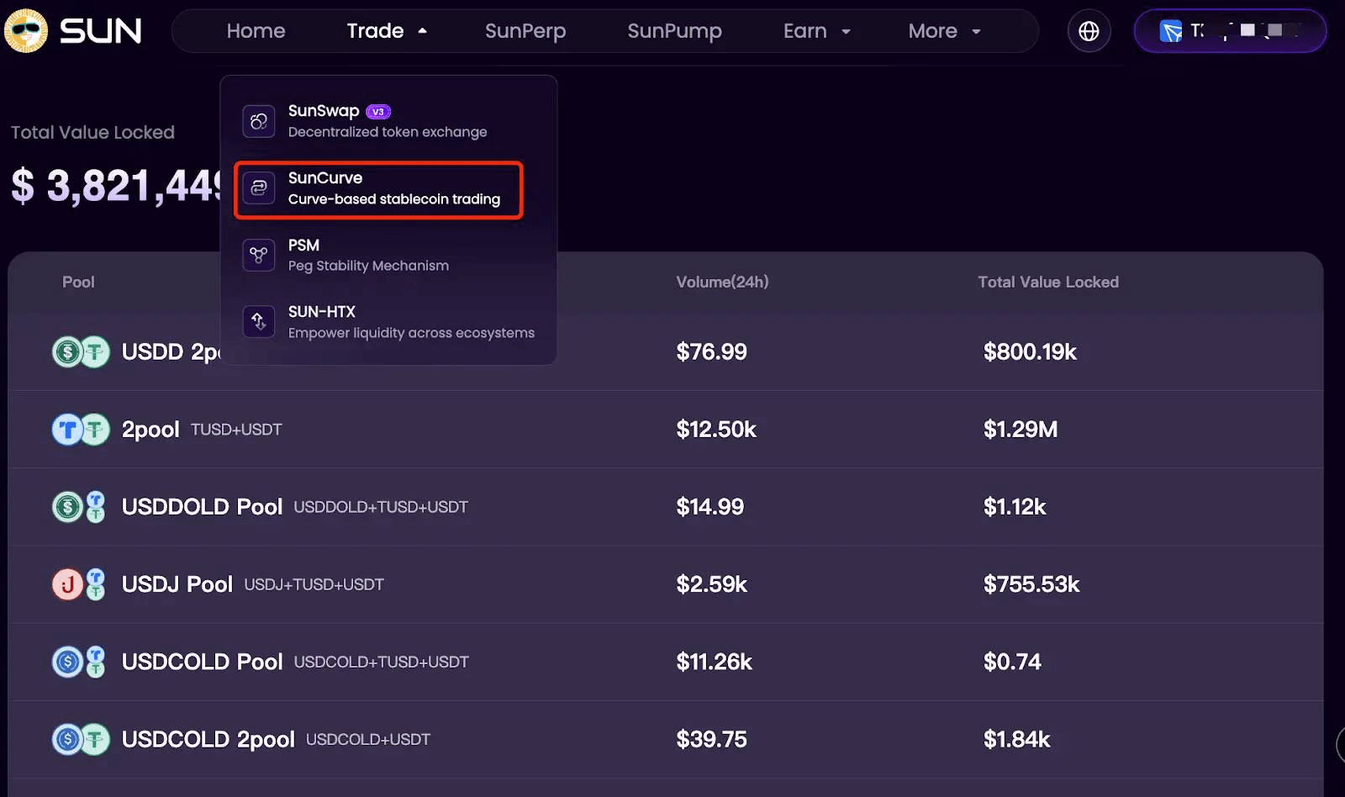Click the SunSwap menu icon

(259, 121)
